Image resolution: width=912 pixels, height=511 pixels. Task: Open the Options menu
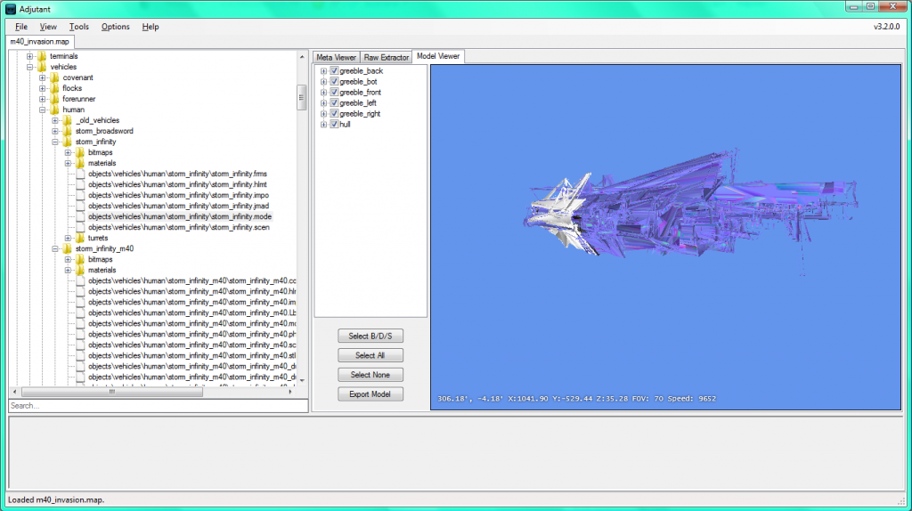(x=115, y=27)
